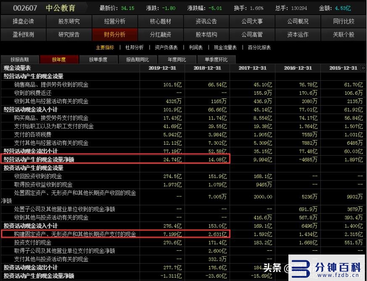Click the 取得投资收益收到的现金 row label
The height and width of the screenshot is (281, 367).
[43, 185]
